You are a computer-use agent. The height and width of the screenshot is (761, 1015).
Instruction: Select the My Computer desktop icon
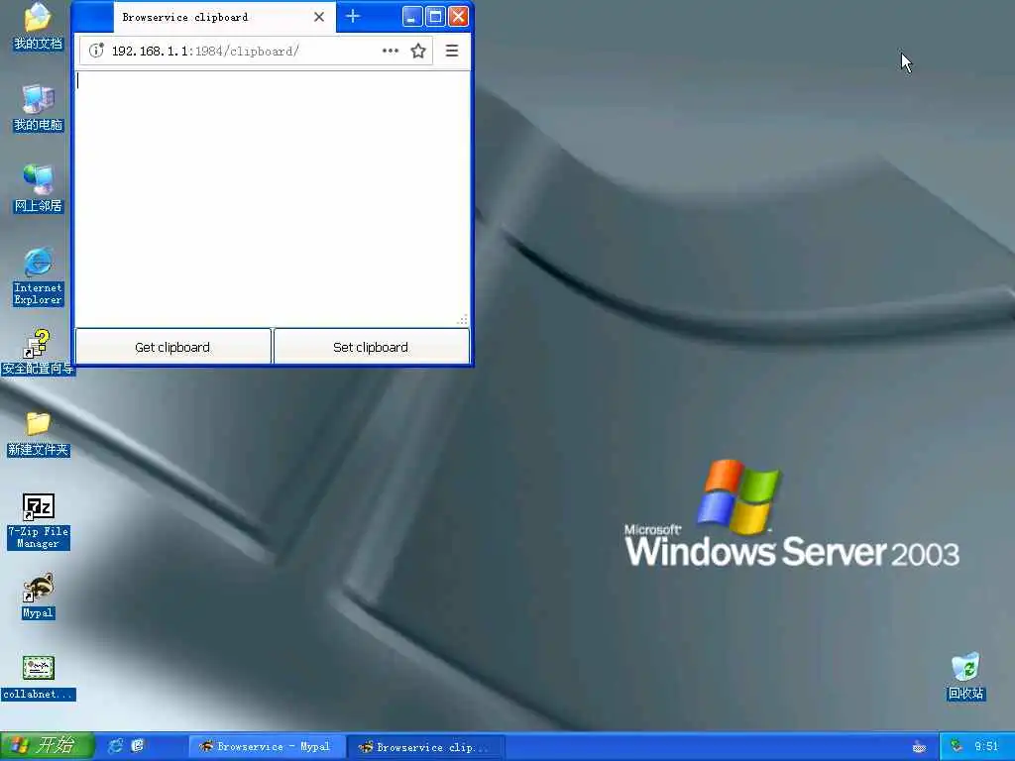click(38, 107)
